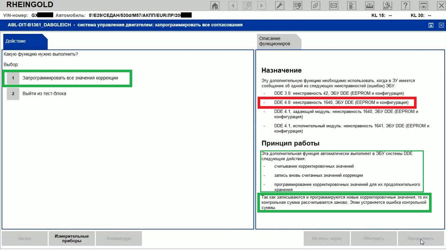Click the printer icon in toolbar
The width and height of the screenshot is (446, 250).
[369, 6]
